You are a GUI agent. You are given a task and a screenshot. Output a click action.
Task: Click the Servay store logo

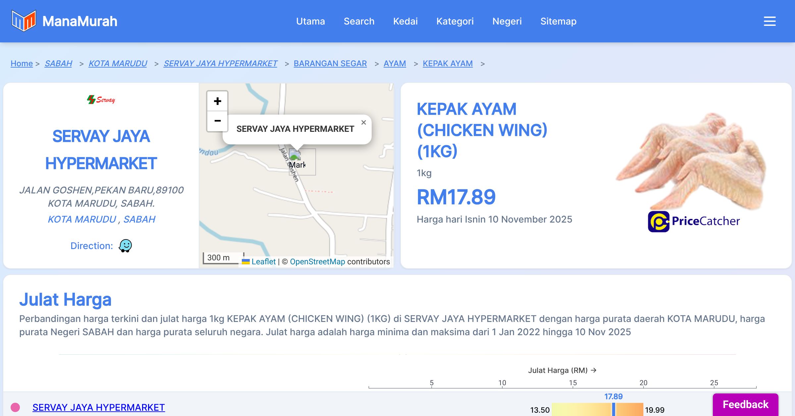tap(101, 99)
